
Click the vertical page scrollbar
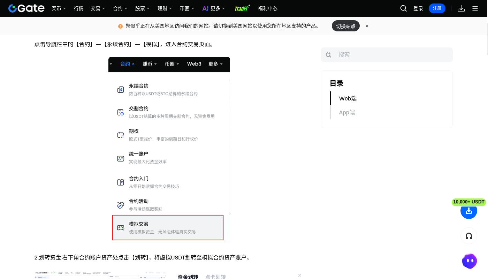[x=487, y=39]
